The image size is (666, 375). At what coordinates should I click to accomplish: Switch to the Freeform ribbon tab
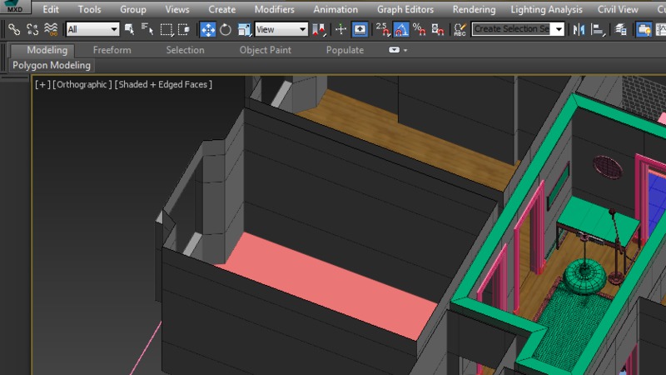tap(112, 50)
